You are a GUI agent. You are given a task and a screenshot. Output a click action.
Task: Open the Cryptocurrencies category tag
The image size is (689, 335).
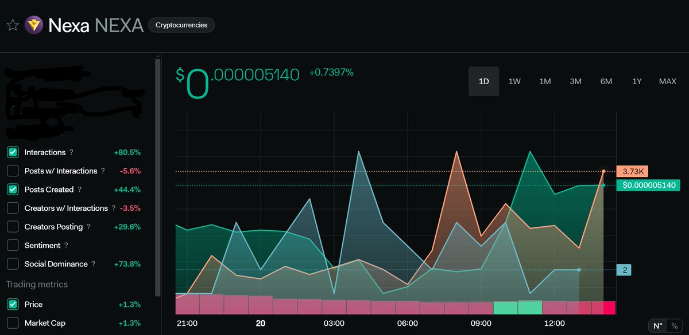(181, 25)
